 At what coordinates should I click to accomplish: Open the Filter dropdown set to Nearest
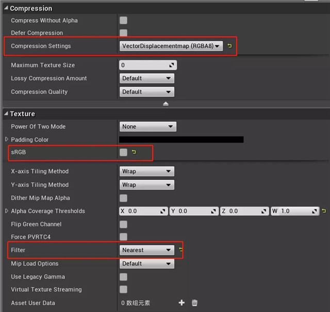click(x=147, y=250)
